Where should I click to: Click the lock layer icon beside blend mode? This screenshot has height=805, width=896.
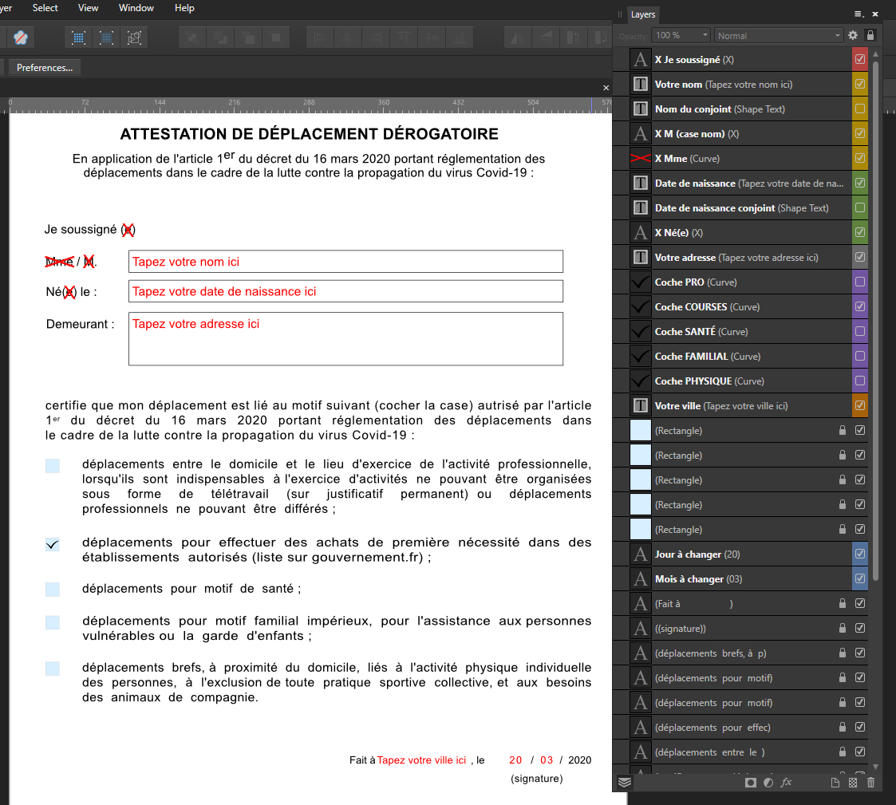coord(870,35)
